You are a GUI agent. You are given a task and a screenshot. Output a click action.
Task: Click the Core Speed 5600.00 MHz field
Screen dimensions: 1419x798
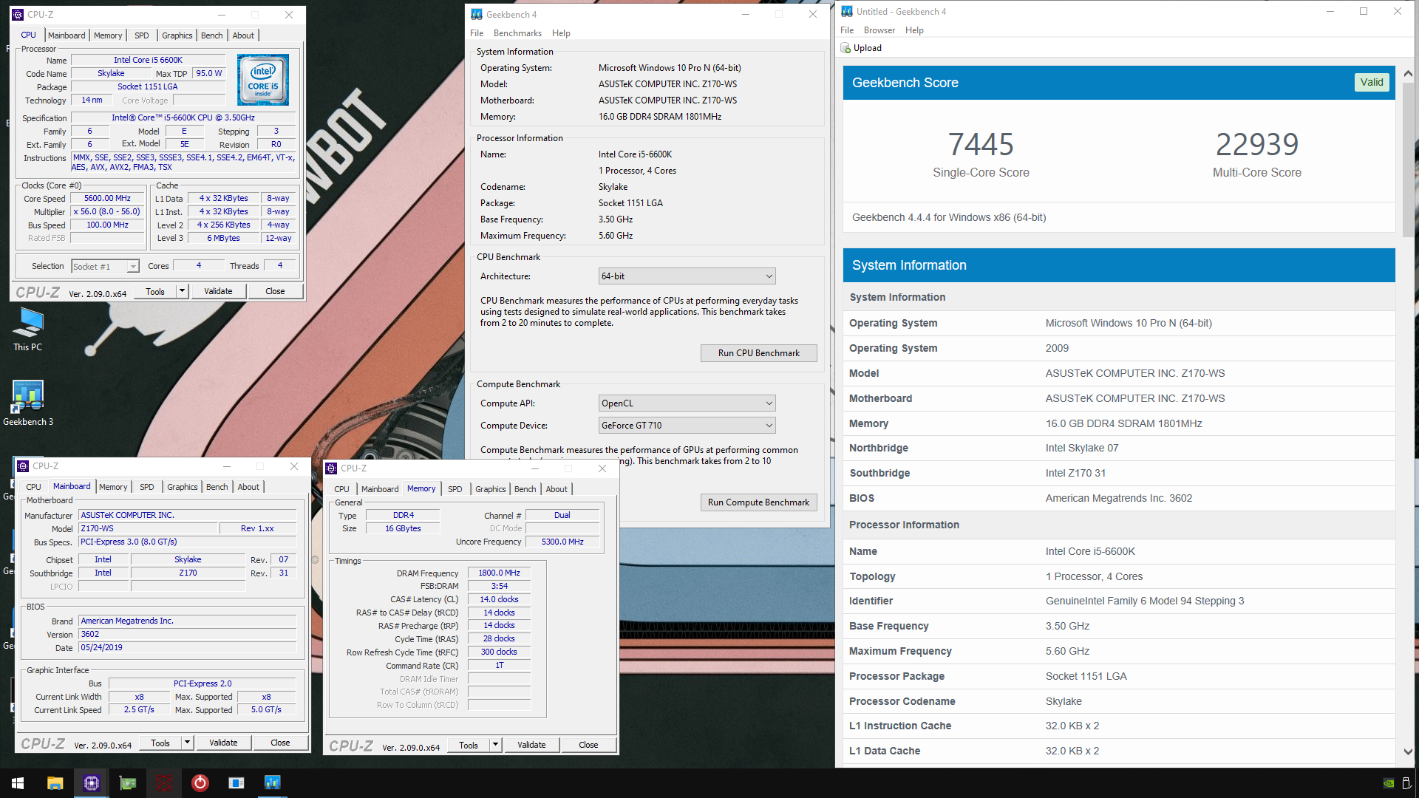[107, 198]
